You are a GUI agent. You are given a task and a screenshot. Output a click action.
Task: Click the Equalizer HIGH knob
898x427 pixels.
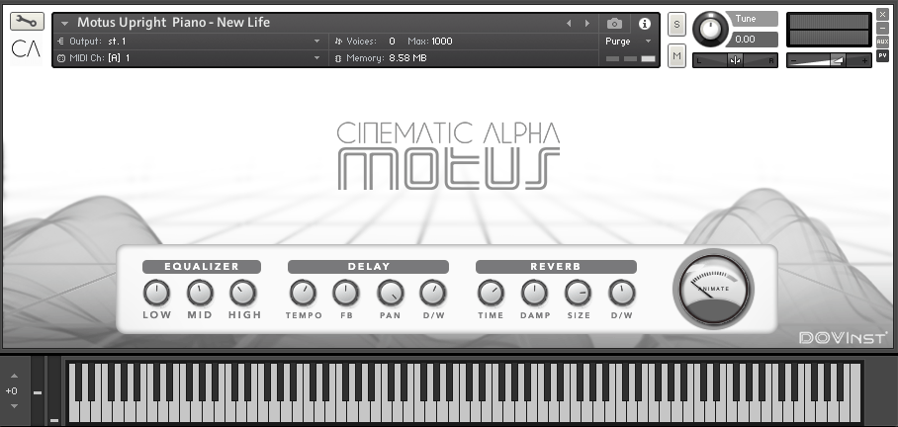(243, 293)
